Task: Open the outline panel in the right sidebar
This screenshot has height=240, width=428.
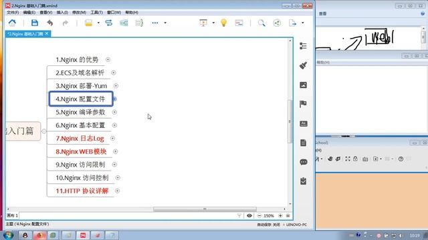Action: 303,46
